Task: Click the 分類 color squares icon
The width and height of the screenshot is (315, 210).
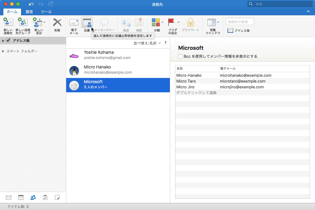Action: [x=156, y=22]
